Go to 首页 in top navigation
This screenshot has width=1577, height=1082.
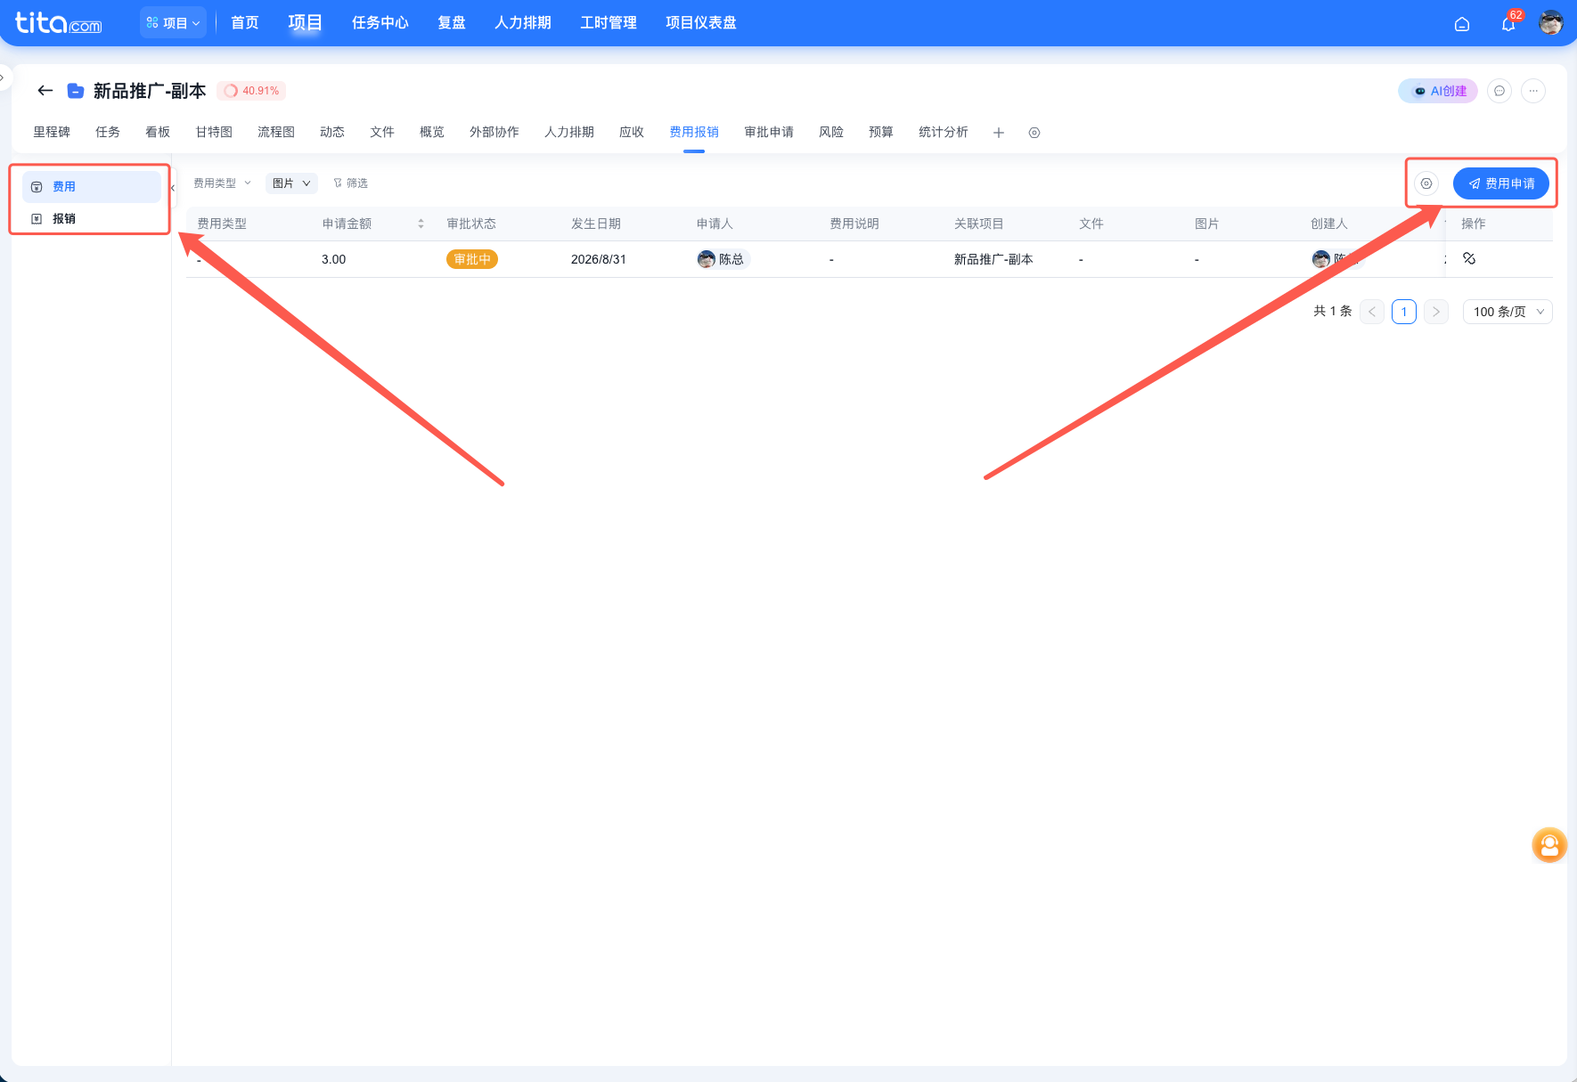(x=245, y=23)
